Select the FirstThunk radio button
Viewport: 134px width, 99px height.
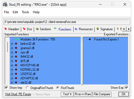point(58,88)
